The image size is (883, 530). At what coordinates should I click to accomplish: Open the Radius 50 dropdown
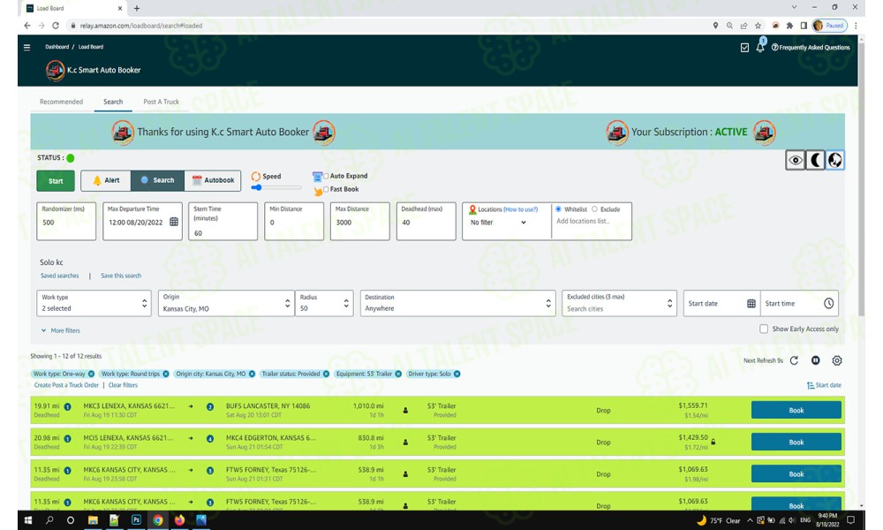click(324, 303)
